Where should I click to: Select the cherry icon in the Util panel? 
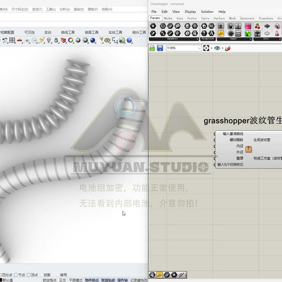tap(257, 26)
